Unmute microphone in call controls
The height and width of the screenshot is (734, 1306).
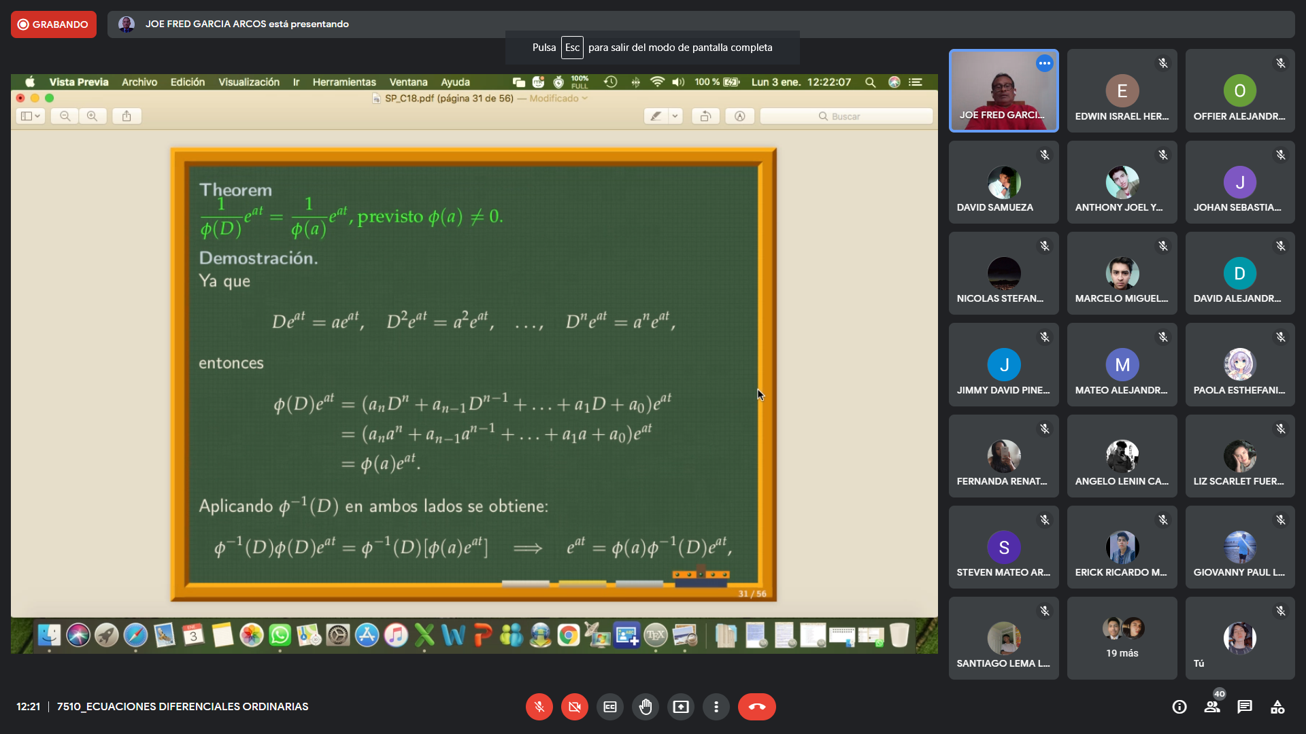[539, 707]
